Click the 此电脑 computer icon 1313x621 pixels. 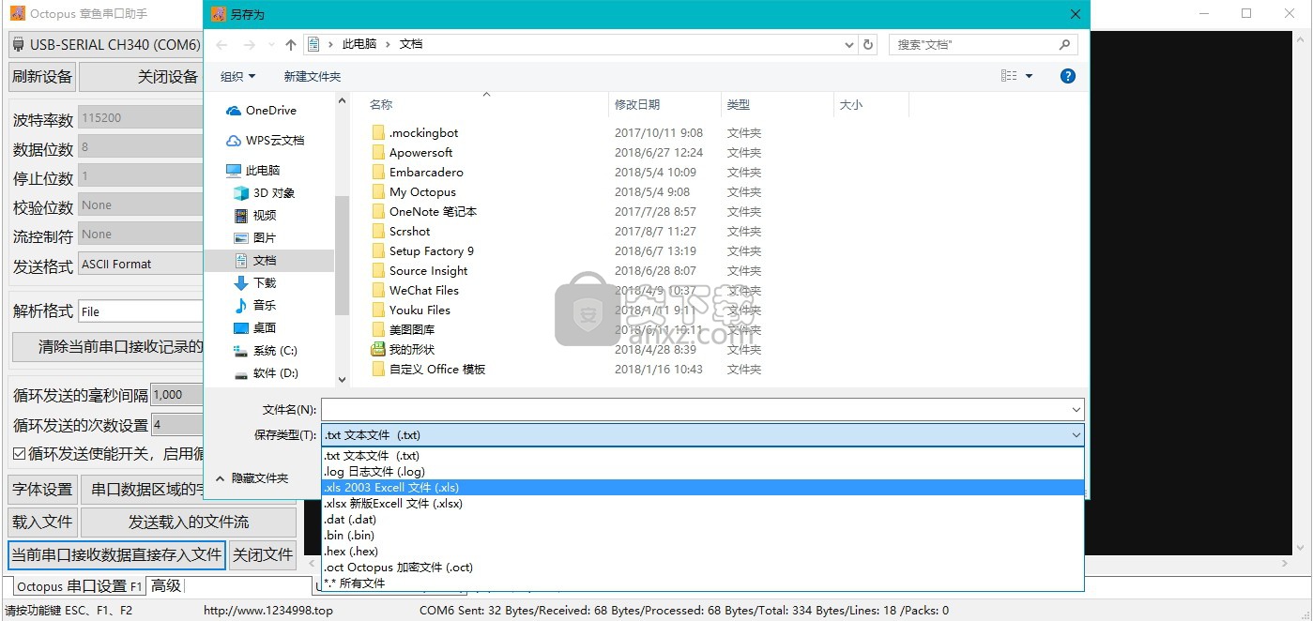point(234,171)
